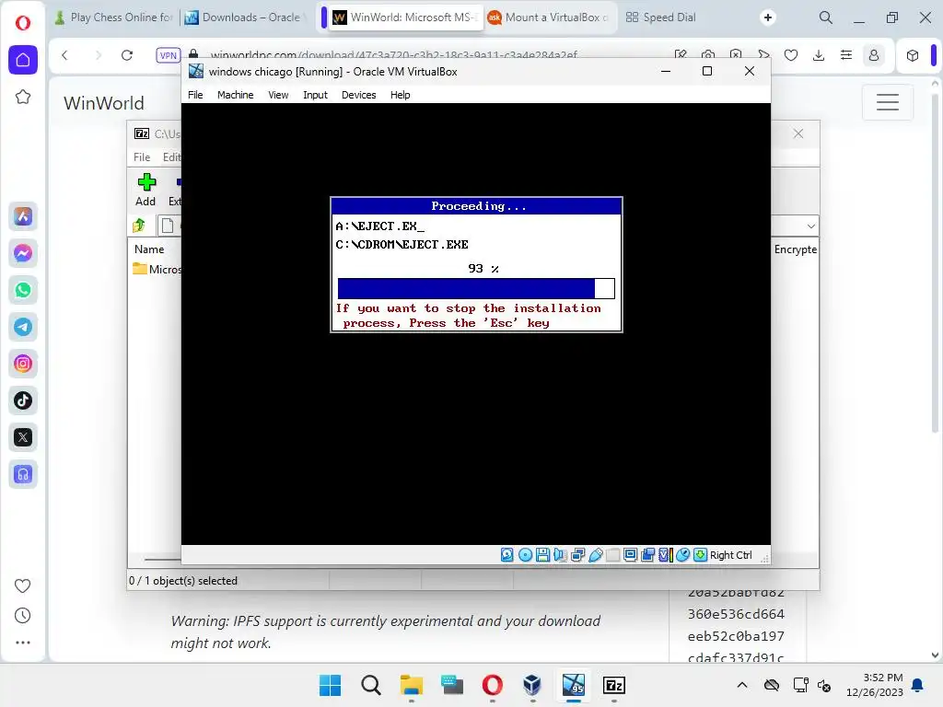Click the Add button in 7-Zip toolbar
Screen dimensions: 943x707
coord(146,190)
